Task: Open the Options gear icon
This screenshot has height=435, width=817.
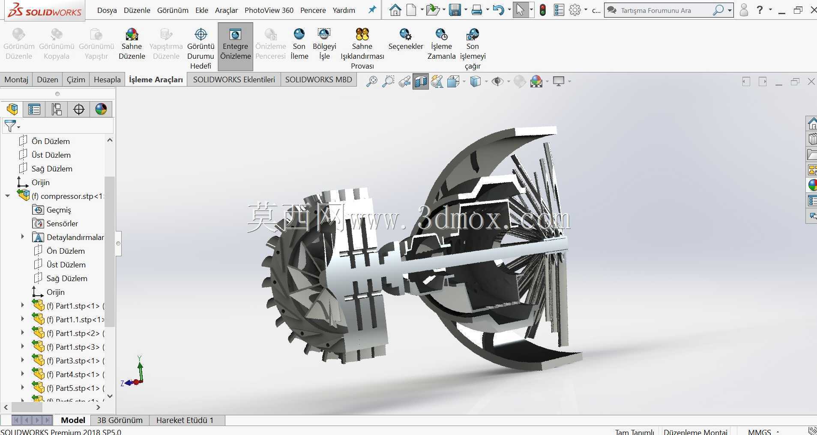Action: tap(575, 10)
